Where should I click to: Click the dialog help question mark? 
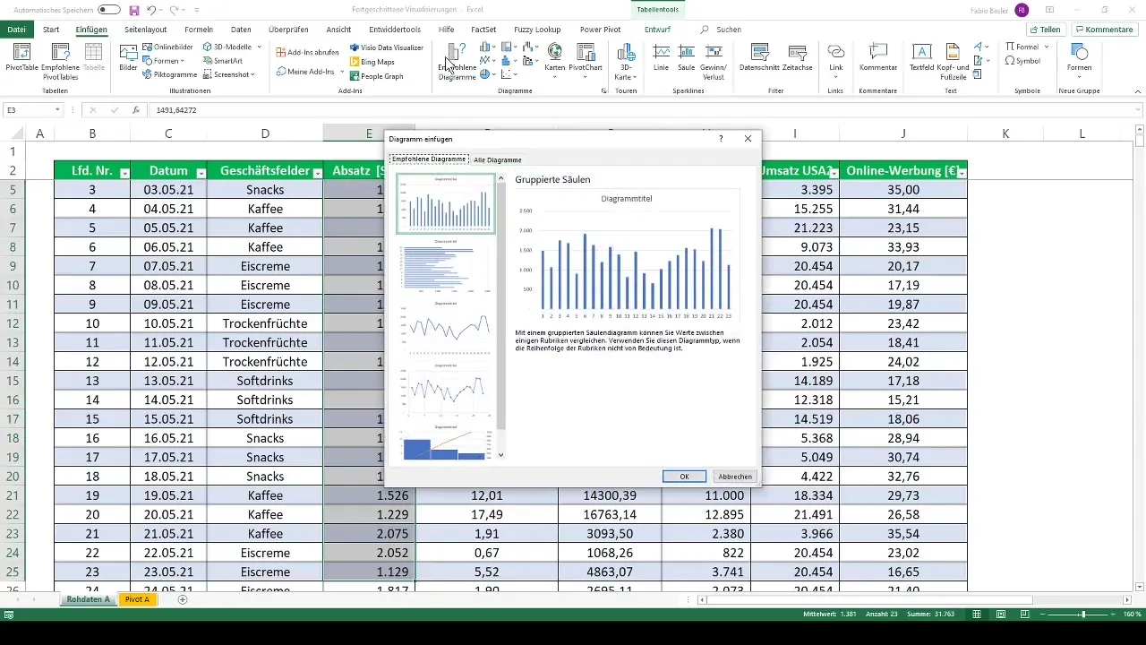pyautogui.click(x=721, y=139)
